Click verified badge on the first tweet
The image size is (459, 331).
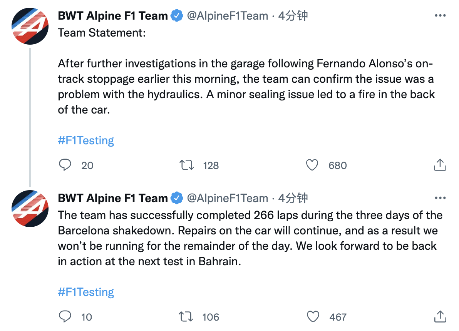177,16
